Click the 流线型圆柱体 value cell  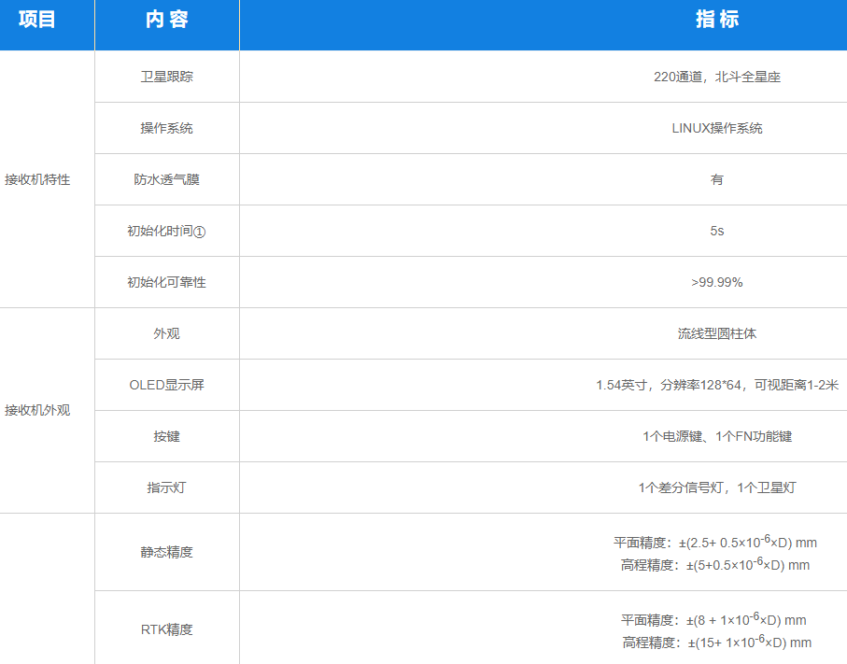(x=716, y=333)
